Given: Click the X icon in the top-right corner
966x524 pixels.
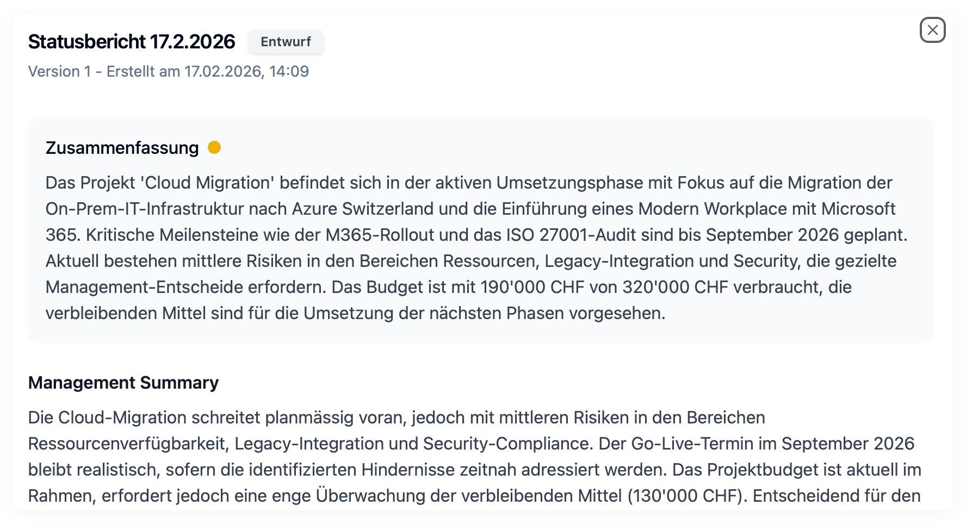Looking at the screenshot, I should pos(932,30).
